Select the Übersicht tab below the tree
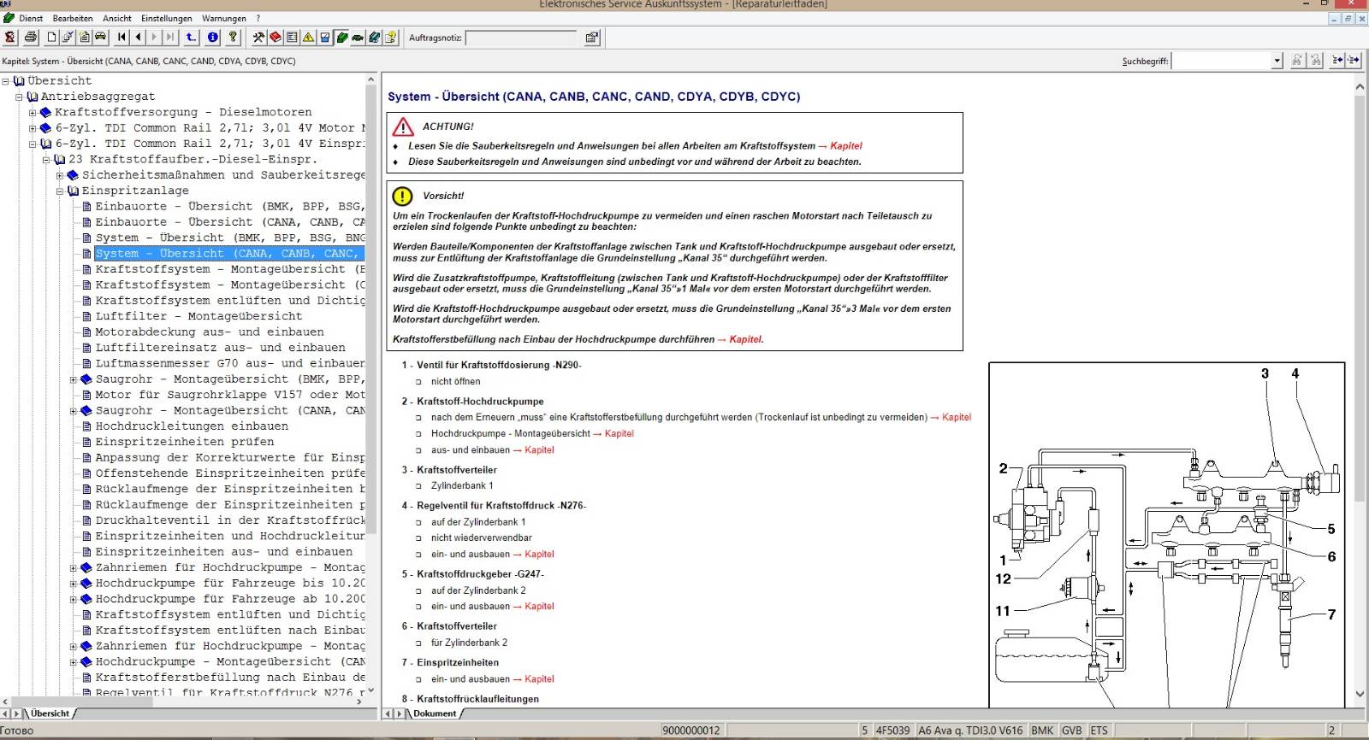 click(50, 714)
